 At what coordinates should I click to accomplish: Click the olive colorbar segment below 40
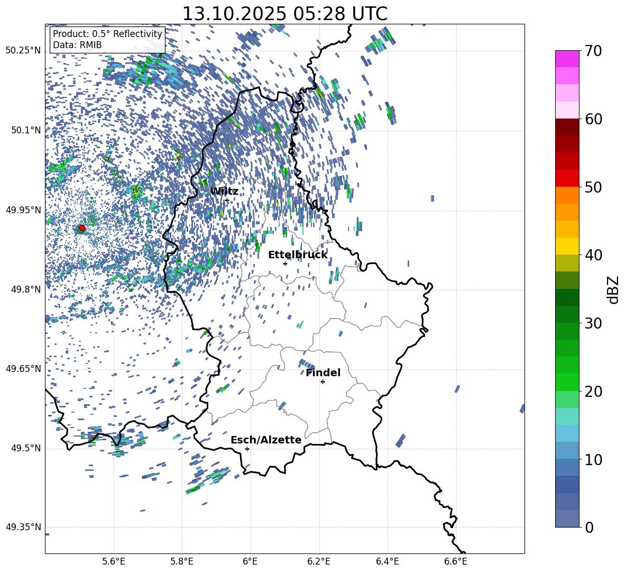pyautogui.click(x=567, y=263)
